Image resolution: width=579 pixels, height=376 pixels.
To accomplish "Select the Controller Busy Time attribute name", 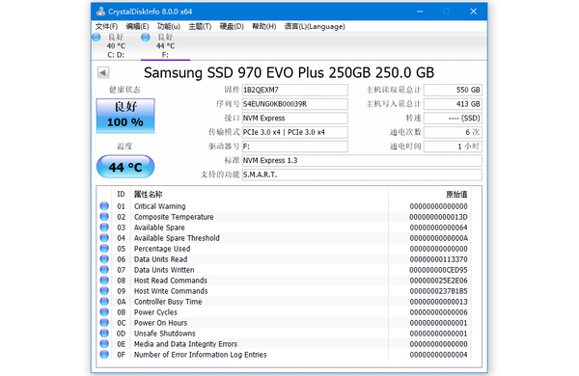I will click(x=168, y=302).
